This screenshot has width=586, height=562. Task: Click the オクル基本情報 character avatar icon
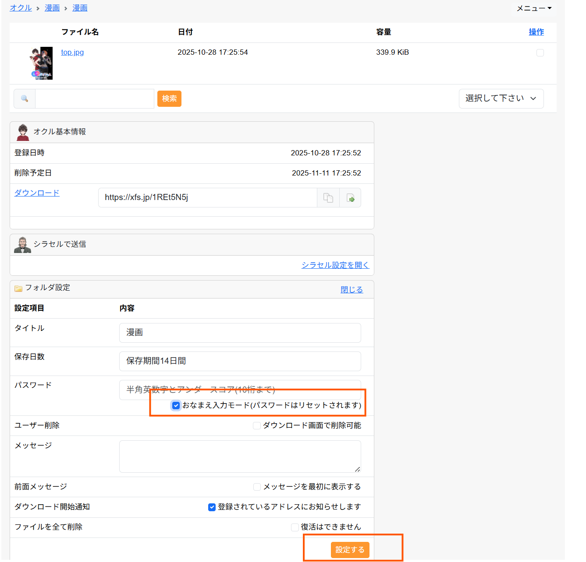coord(23,132)
